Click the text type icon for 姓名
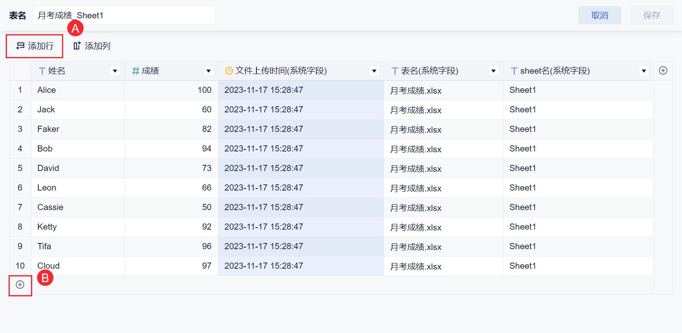This screenshot has width=682, height=333. tap(42, 71)
